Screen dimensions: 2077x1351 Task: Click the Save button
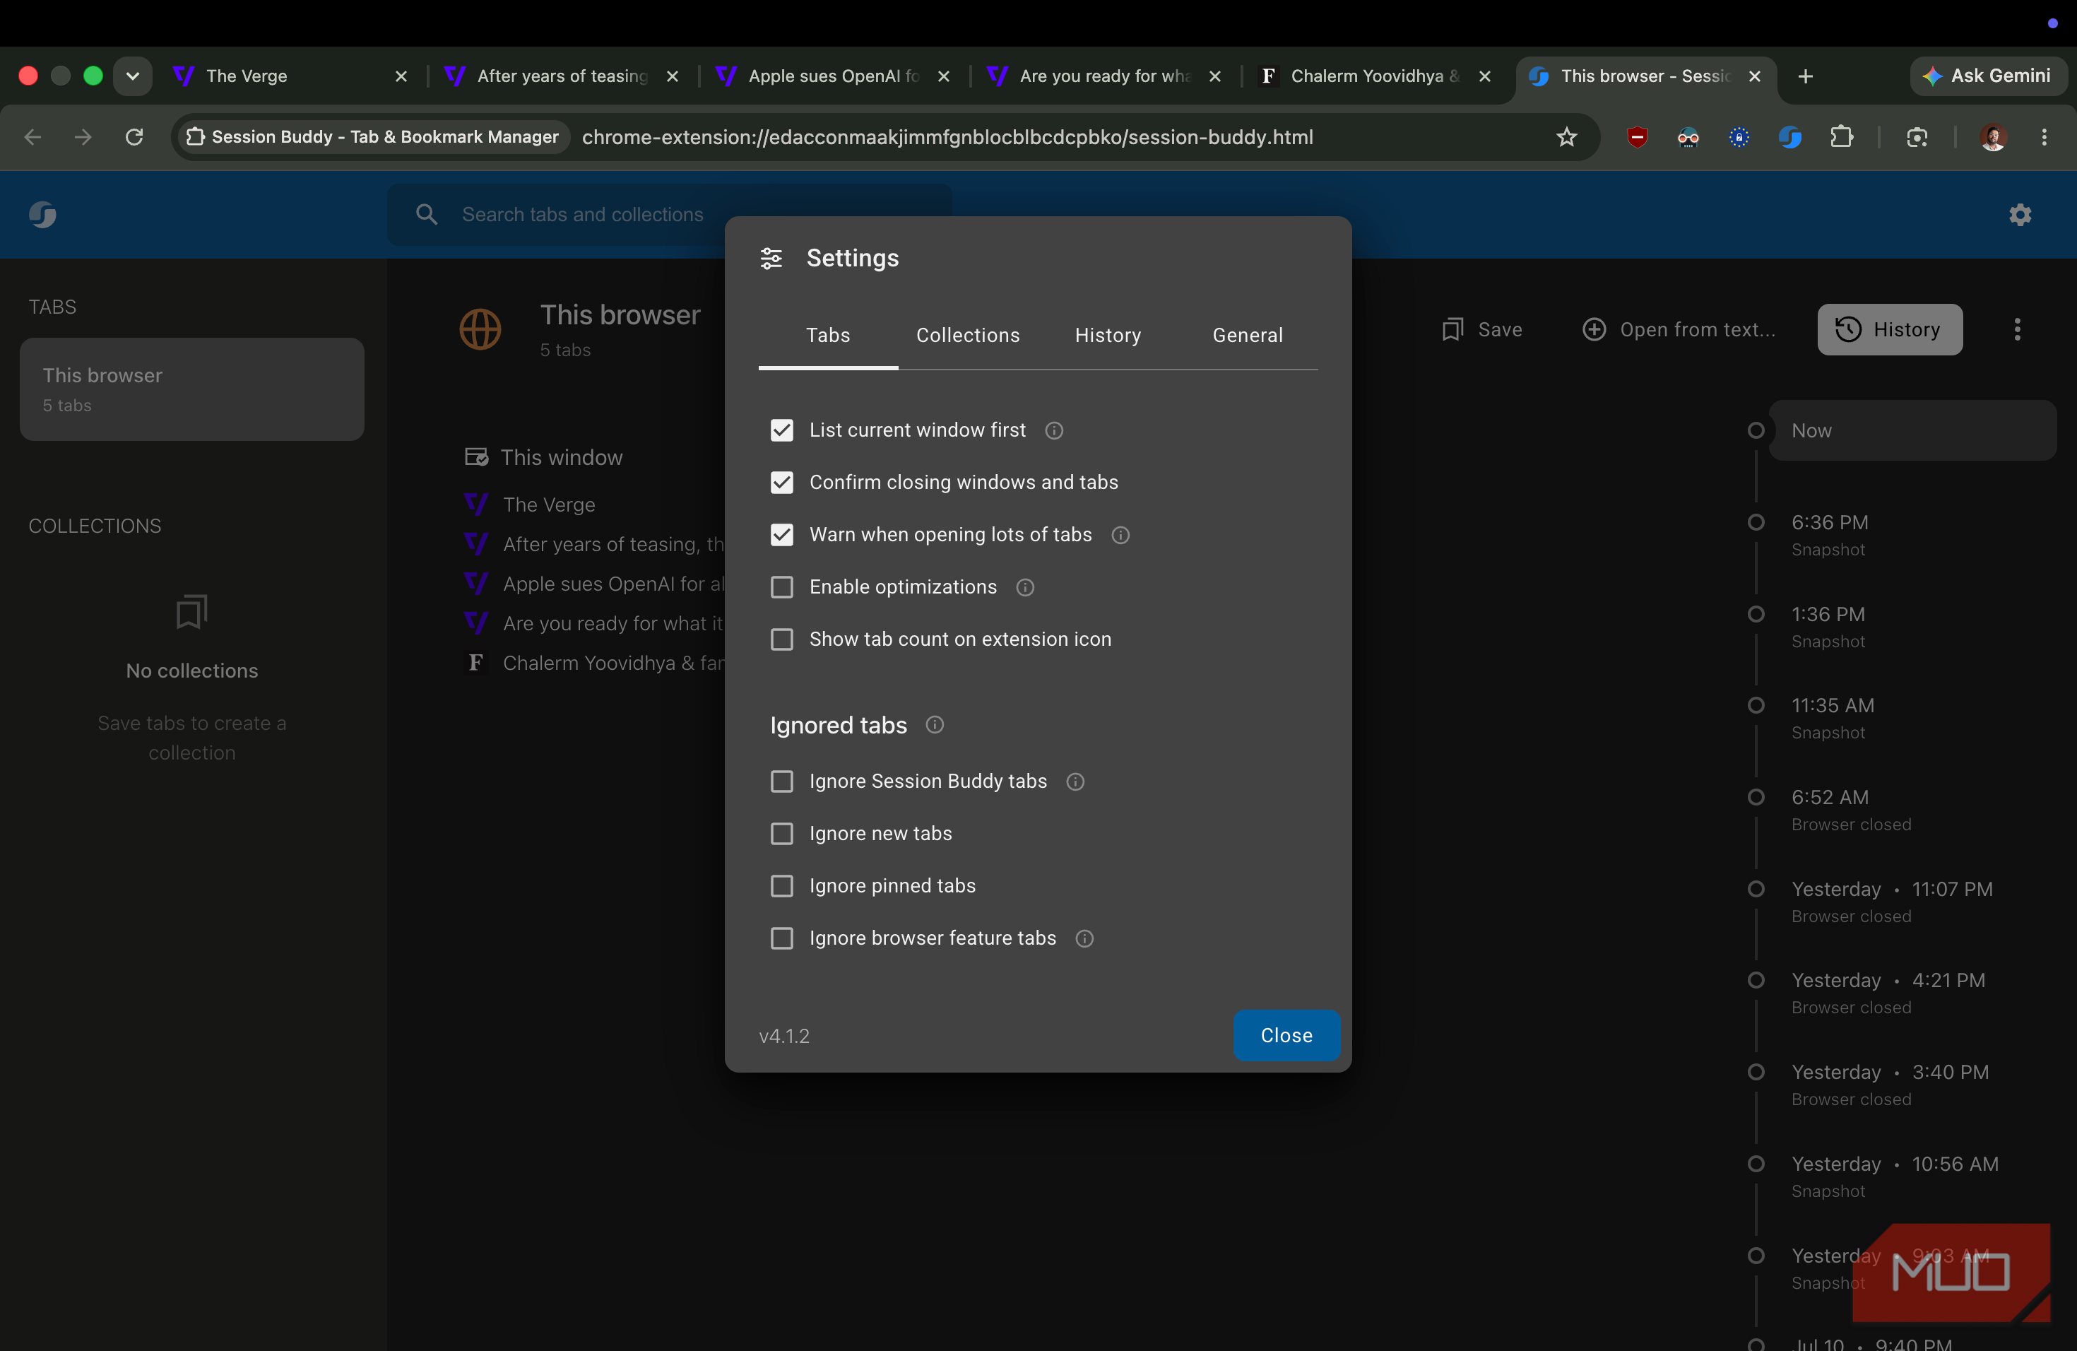[x=1481, y=330]
